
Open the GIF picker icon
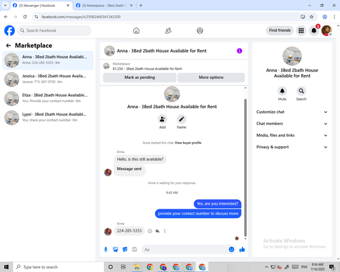135,250
